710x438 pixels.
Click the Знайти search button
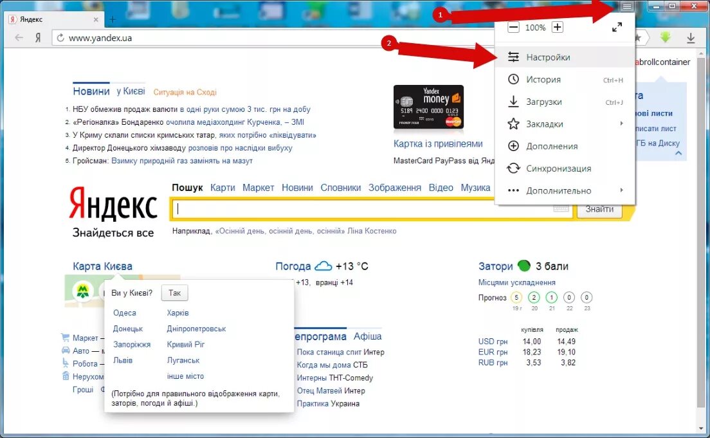click(x=599, y=209)
